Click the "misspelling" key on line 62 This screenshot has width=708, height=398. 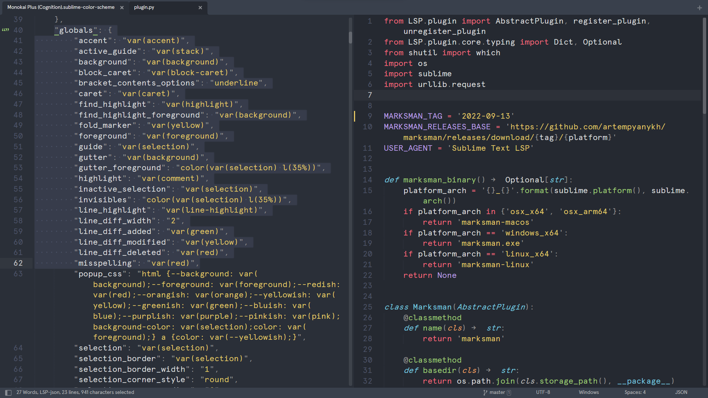coord(105,263)
